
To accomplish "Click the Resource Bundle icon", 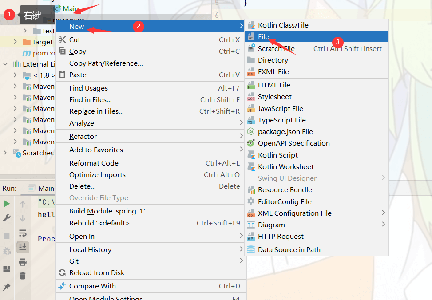I will pyautogui.click(x=251, y=190).
